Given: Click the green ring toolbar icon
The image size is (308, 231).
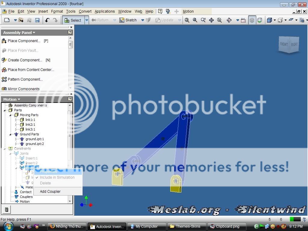Looking at the screenshot, I should [x=260, y=20].
